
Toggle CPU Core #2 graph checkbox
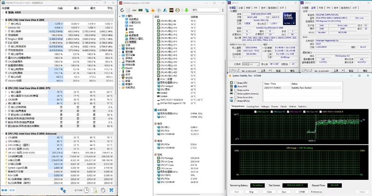click(x=272, y=111)
